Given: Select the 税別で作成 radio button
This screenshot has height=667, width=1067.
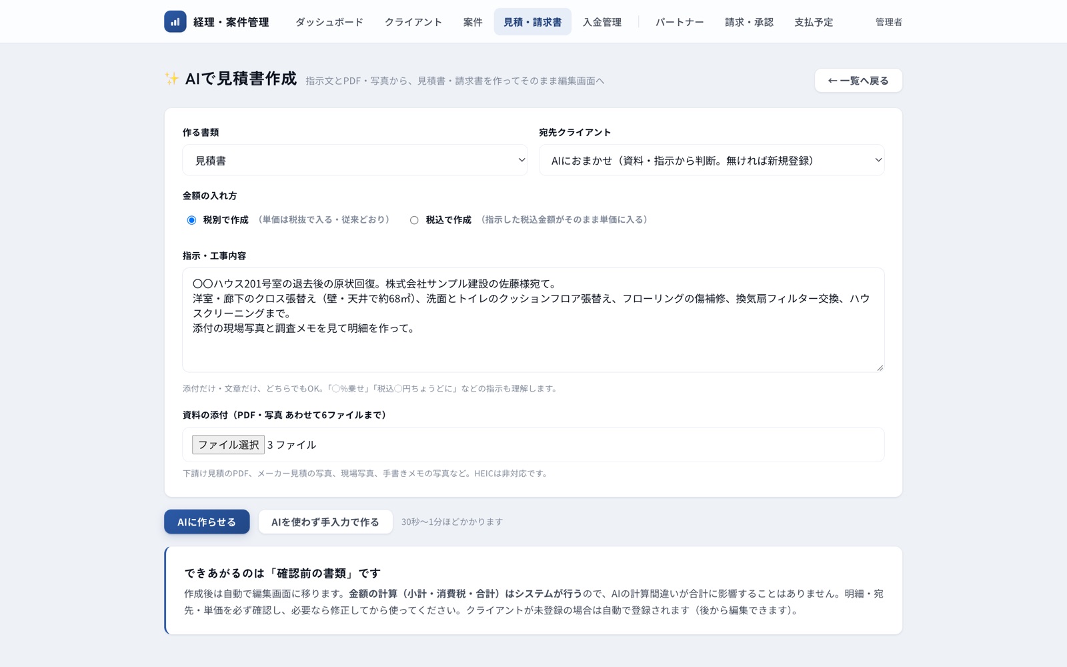Looking at the screenshot, I should [191, 220].
